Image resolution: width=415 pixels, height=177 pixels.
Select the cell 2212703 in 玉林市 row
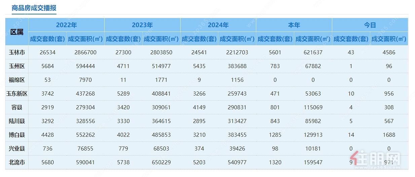click(x=237, y=52)
